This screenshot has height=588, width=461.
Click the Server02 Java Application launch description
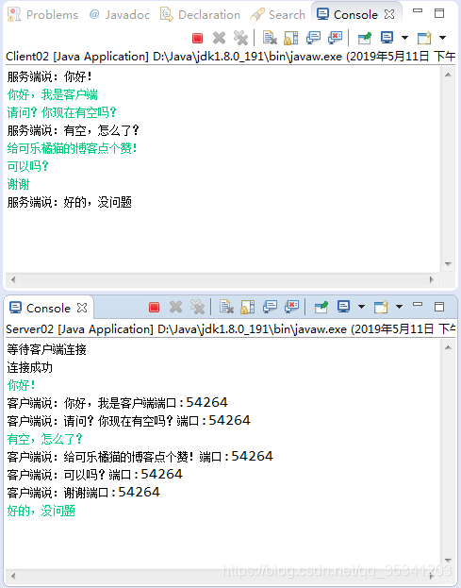coord(230,329)
